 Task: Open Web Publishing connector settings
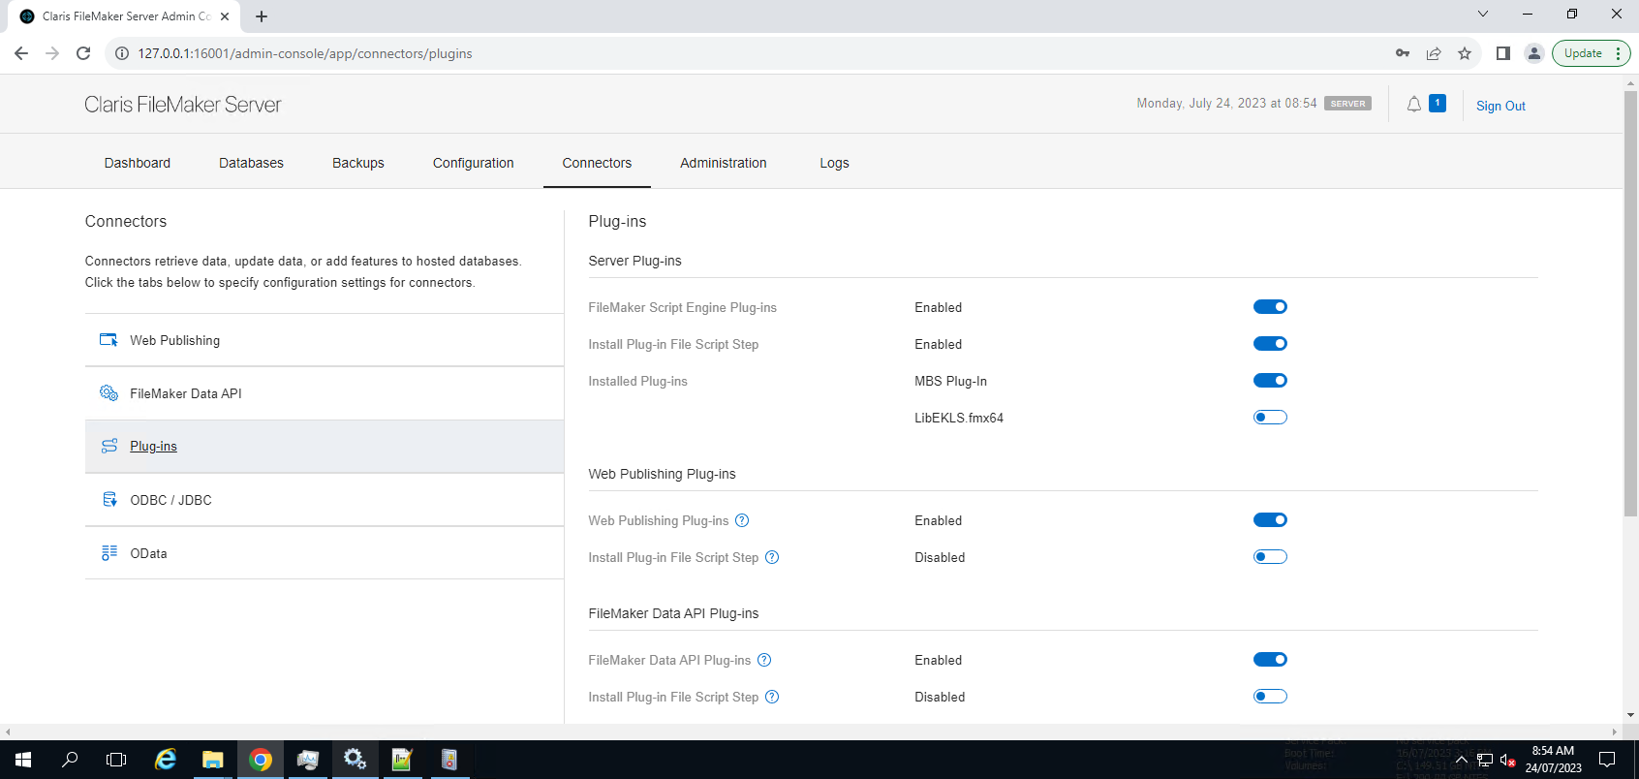[174, 340]
